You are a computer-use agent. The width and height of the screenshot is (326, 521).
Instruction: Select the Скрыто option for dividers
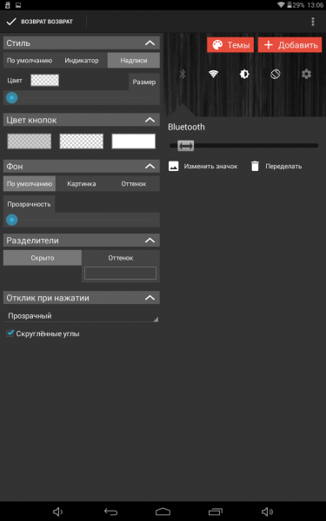click(x=43, y=258)
